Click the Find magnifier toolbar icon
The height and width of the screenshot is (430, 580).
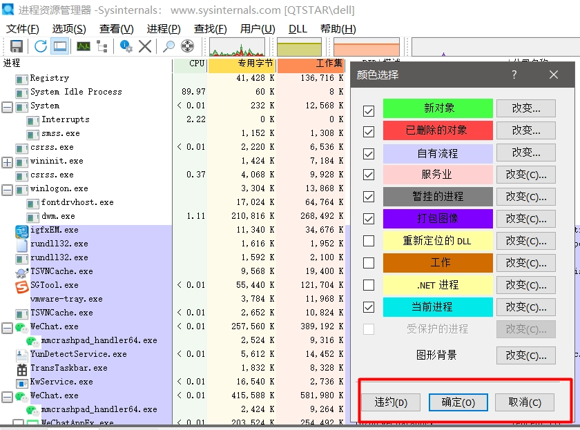coord(168,46)
